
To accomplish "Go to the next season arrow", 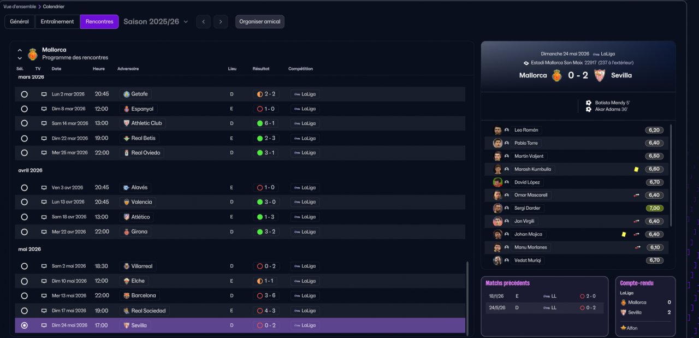I will (221, 22).
